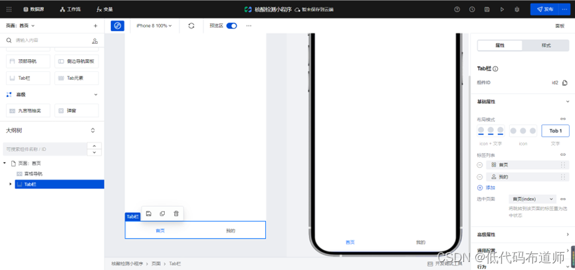This screenshot has height=270, width=575.
Task: Open the 页面: 首页 page dropdown
Action: pos(21,26)
